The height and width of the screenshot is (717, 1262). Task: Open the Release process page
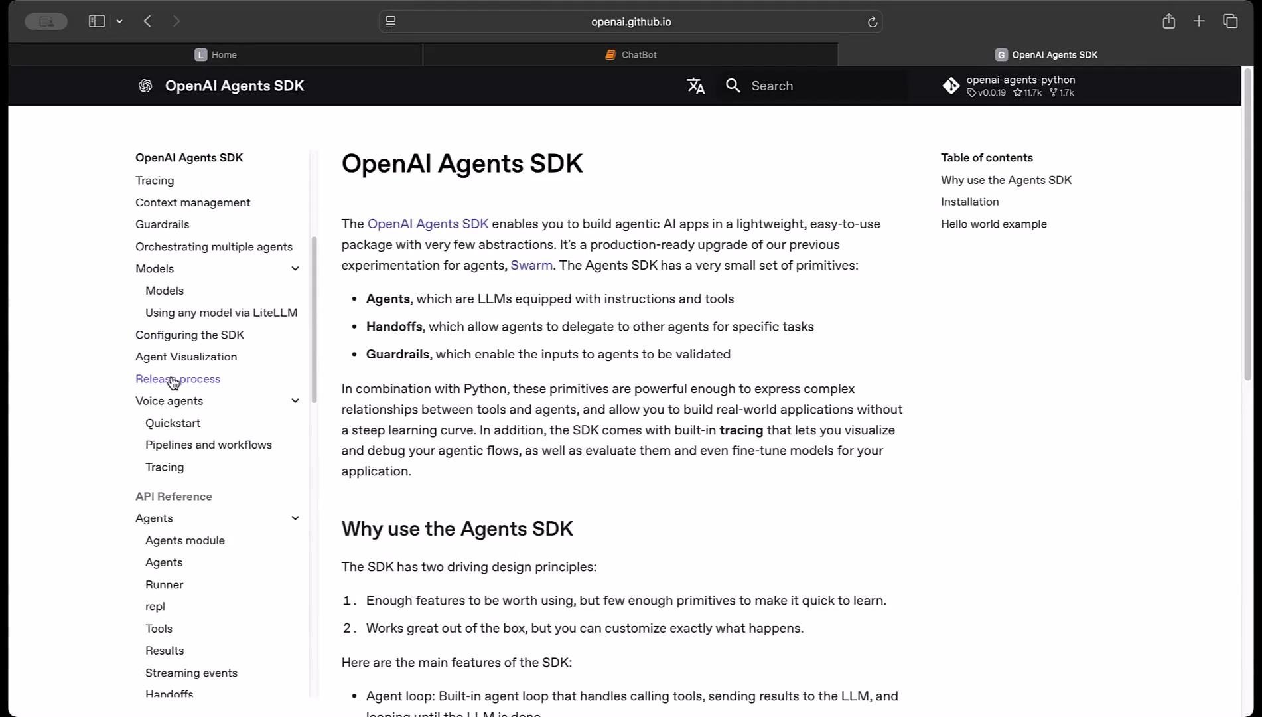click(178, 378)
